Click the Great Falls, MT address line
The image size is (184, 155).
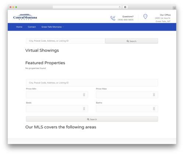tap(163, 21)
